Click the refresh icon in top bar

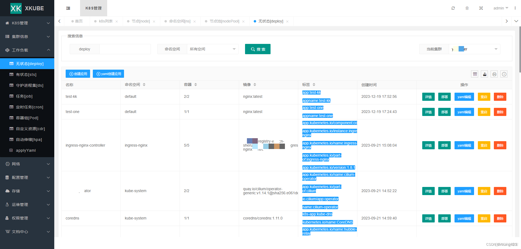453,8
